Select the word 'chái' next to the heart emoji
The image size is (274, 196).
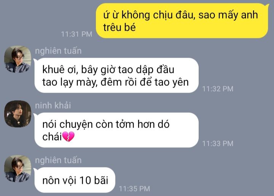(x=52, y=136)
